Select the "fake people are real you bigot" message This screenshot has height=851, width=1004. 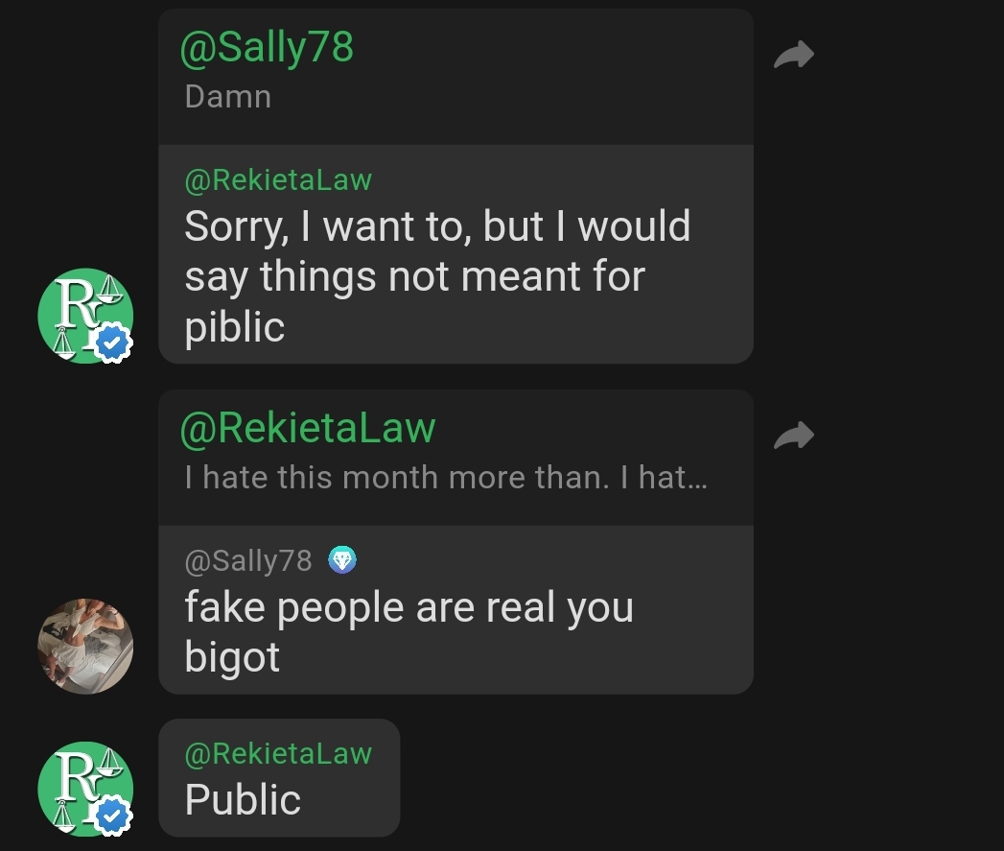(x=455, y=610)
